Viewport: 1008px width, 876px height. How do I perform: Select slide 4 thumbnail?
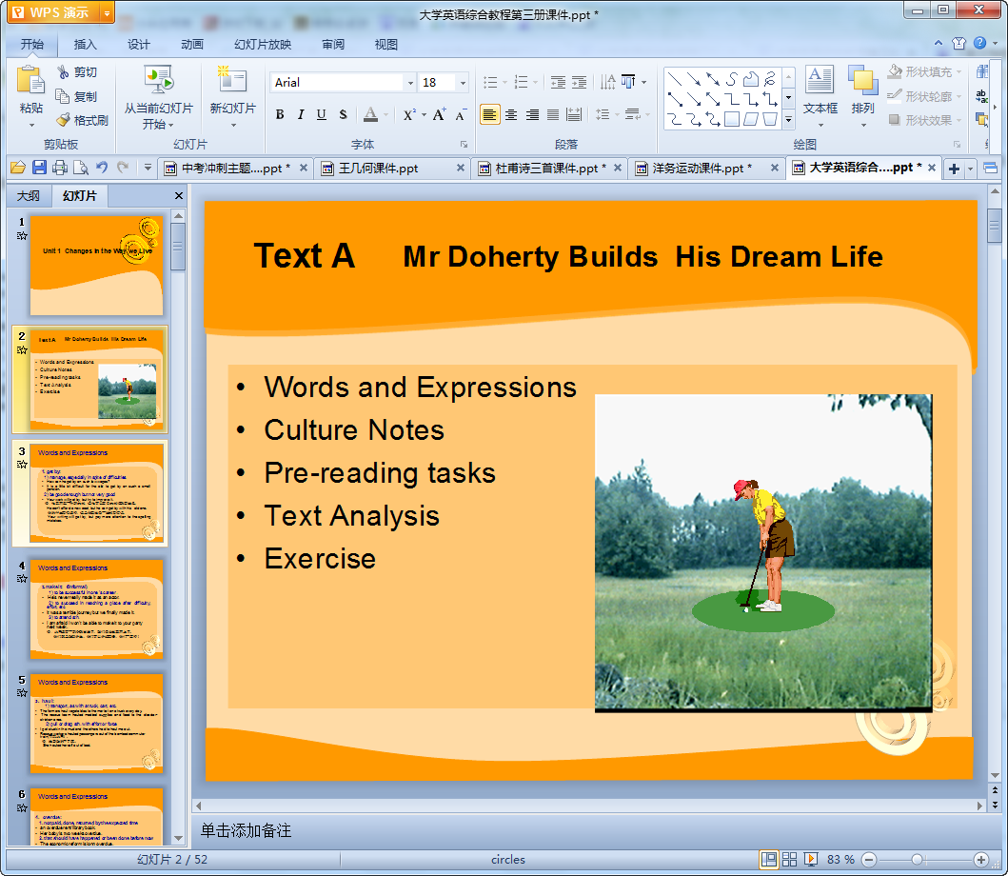(x=96, y=607)
